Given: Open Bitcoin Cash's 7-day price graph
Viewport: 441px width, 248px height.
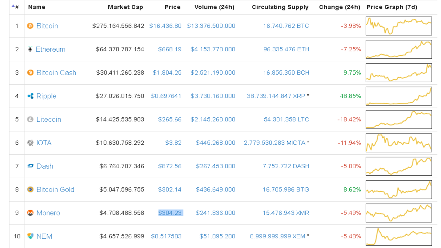Looking at the screenshot, I should 399,73.
